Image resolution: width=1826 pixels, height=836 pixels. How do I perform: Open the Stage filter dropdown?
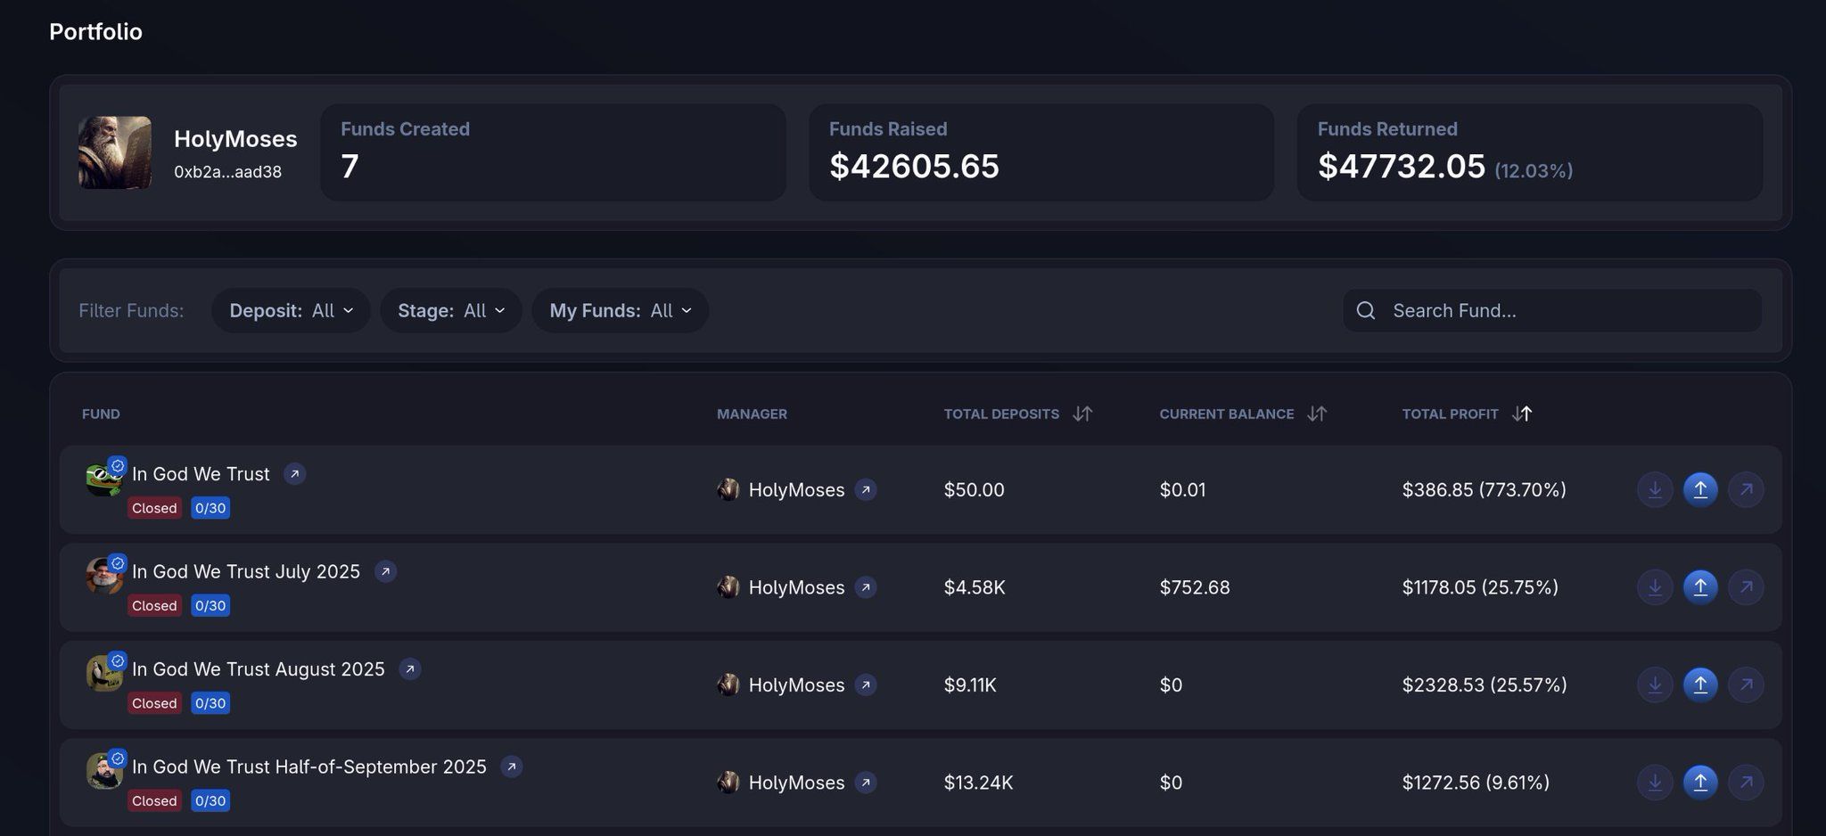(x=451, y=310)
